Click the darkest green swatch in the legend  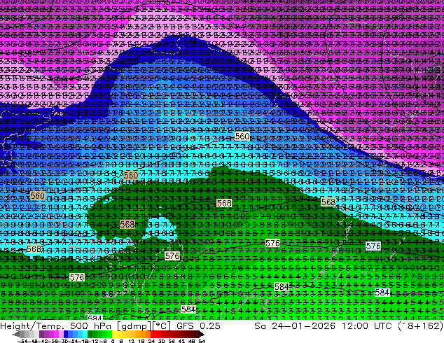click(90, 334)
